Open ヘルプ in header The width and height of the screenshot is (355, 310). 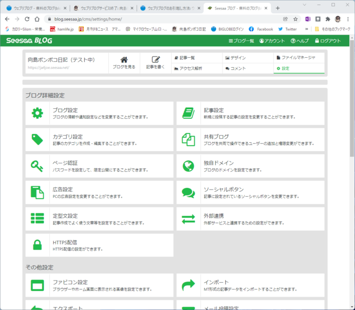click(x=300, y=41)
